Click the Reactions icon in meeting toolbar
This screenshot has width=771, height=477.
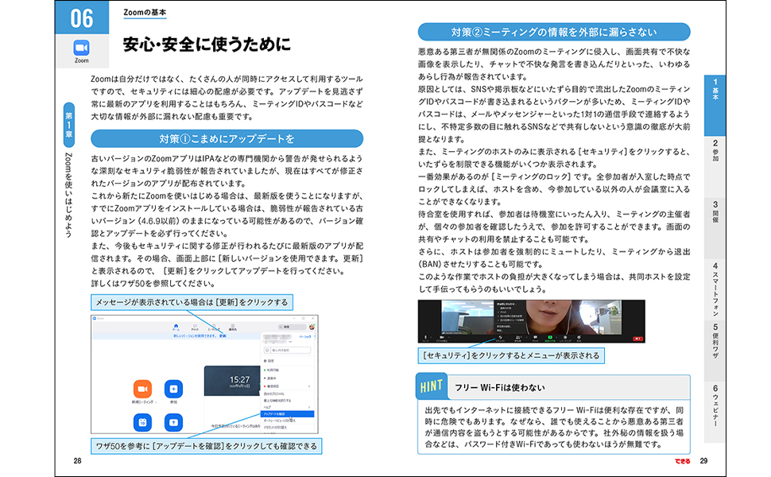pos(579,337)
